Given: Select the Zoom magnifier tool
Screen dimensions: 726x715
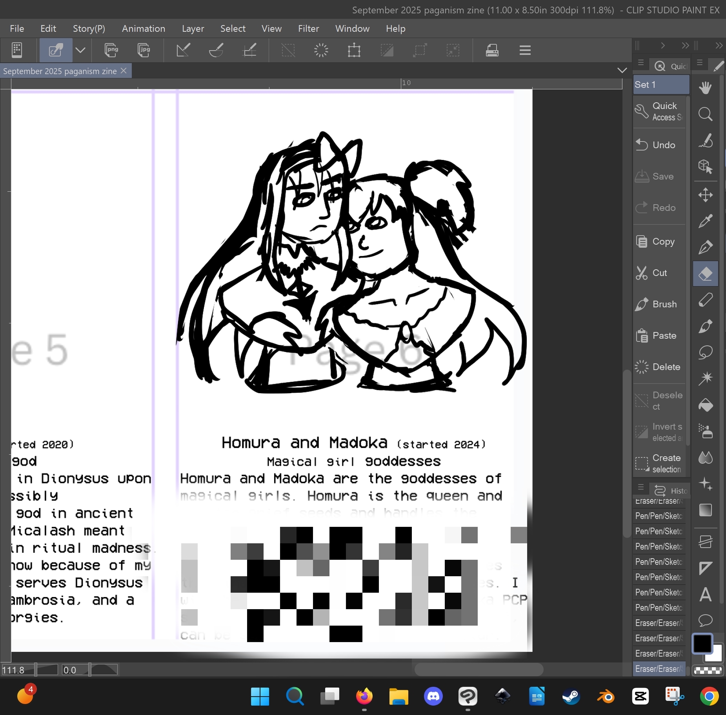Looking at the screenshot, I should (x=705, y=114).
